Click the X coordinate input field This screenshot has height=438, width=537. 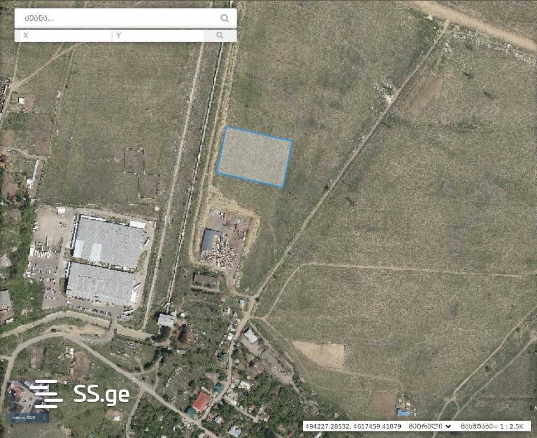(63, 36)
